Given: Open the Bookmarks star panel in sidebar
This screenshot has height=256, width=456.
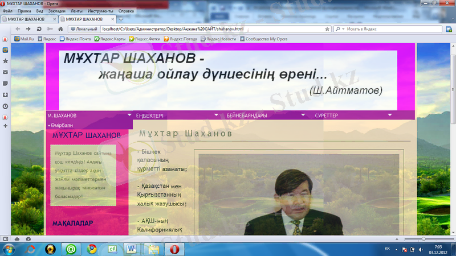Looking at the screenshot, I should (x=5, y=60).
